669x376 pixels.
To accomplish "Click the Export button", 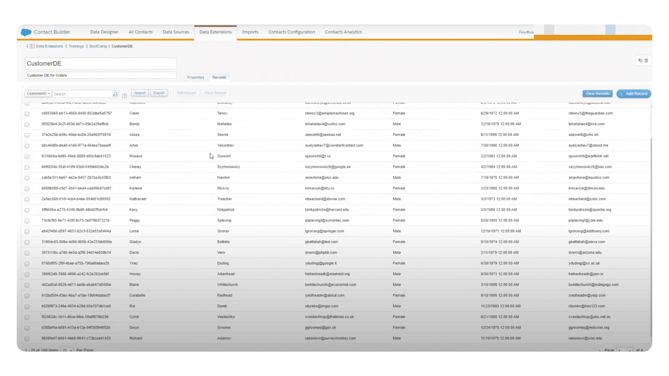I will 159,93.
